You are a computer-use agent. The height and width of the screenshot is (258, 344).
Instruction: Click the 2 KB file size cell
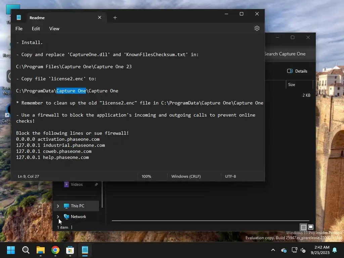(x=306, y=95)
